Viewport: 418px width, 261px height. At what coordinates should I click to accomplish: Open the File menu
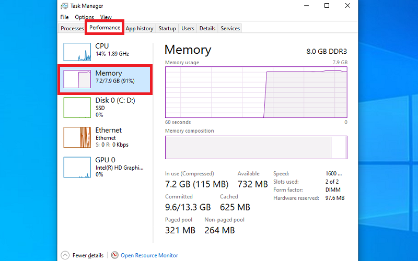pyautogui.click(x=64, y=17)
